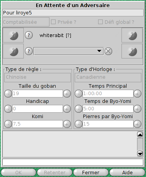Open the Comptabilisée game type selector
Screen dimensions: 146x177
[x=26, y=22]
